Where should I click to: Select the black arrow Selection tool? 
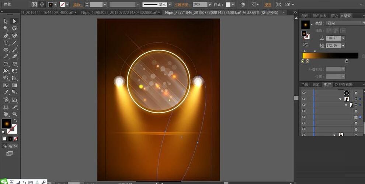pyautogui.click(x=6, y=21)
